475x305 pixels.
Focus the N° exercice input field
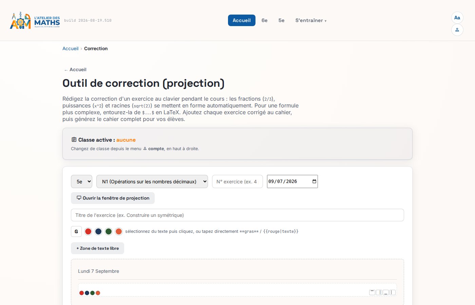237,181
